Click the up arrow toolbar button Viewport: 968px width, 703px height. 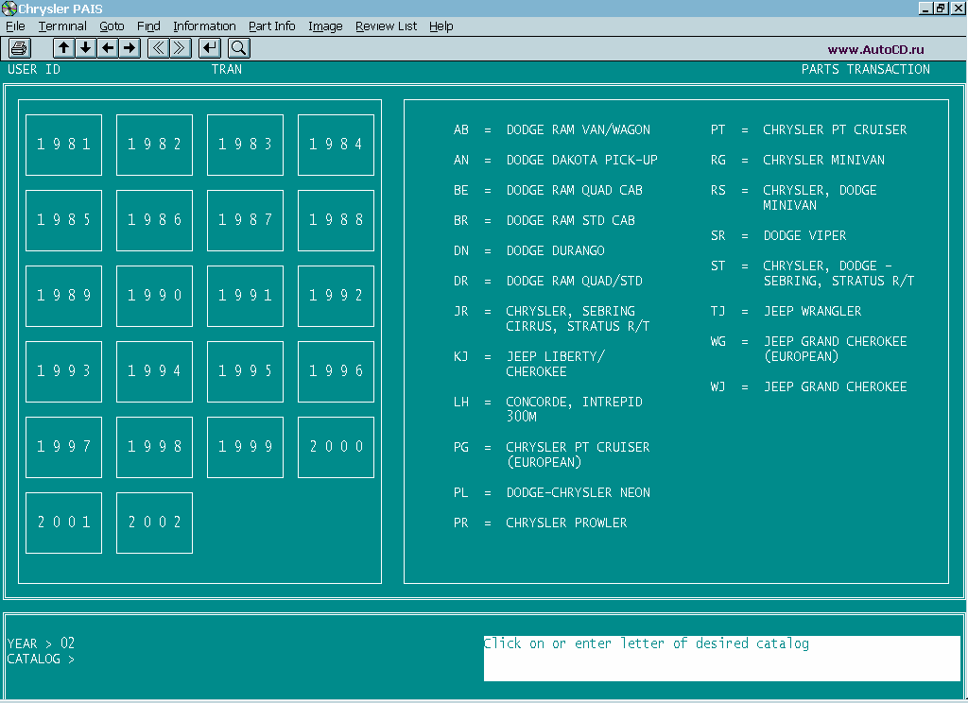63,48
